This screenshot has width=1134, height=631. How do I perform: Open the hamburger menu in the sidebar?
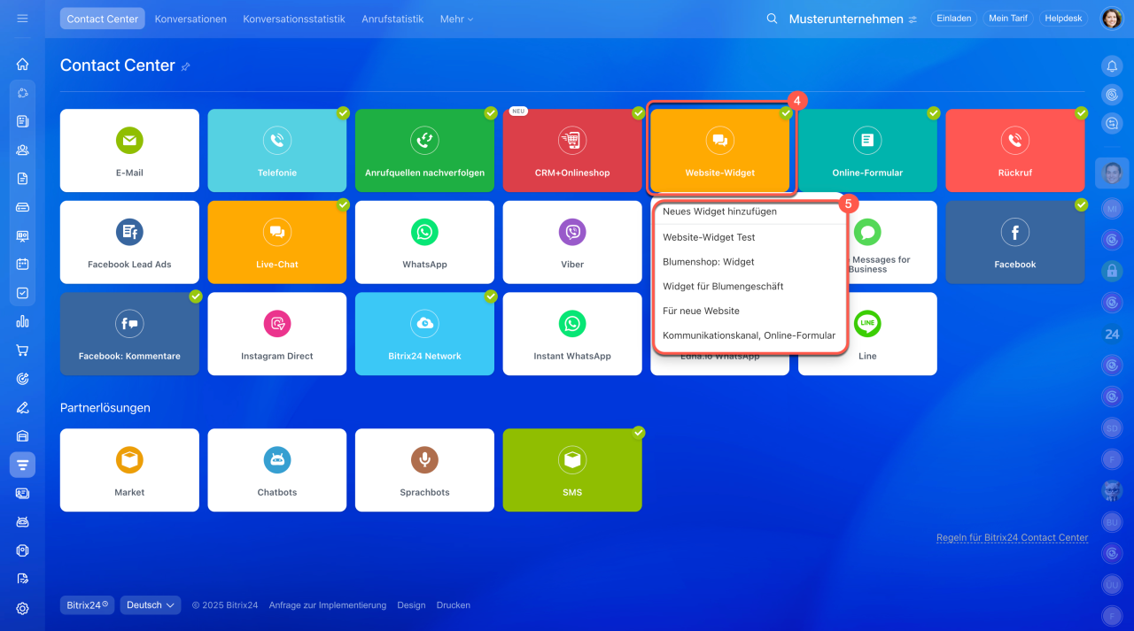22,19
